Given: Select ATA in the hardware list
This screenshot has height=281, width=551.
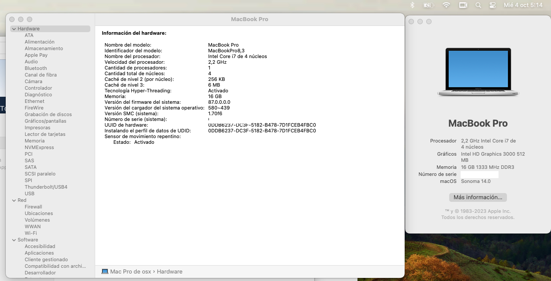Looking at the screenshot, I should tap(29, 35).
